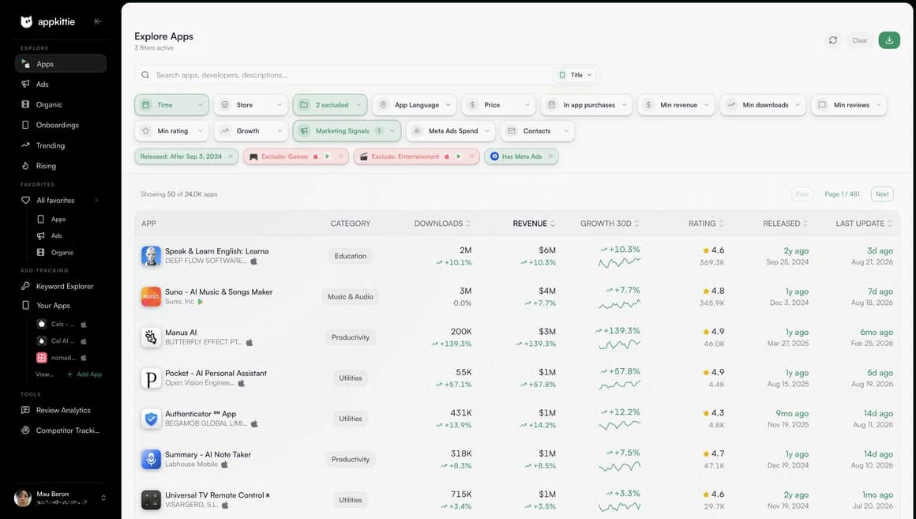
Task: Remove Exclude Entertainment filter chip
Action: 471,156
